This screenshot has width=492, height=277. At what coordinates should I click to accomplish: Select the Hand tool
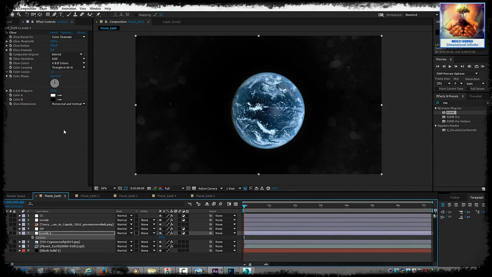[x=12, y=15]
